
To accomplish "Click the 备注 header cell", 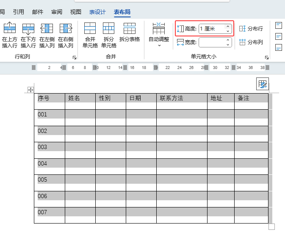I will click(x=252, y=102).
